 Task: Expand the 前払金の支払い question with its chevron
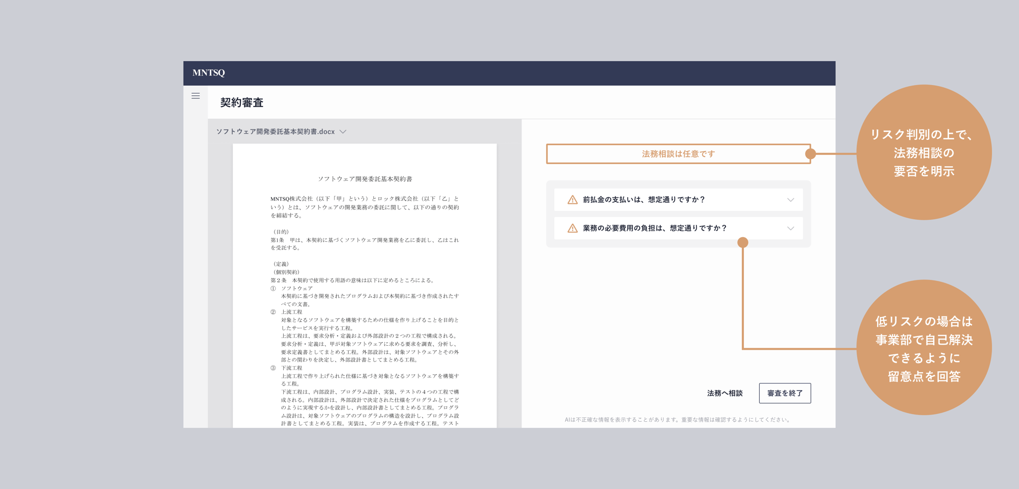(790, 200)
